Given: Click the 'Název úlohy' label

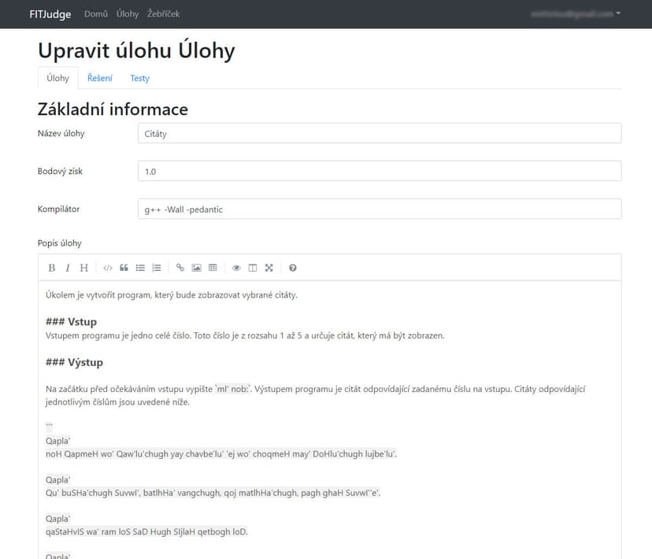Looking at the screenshot, I should tap(61, 133).
